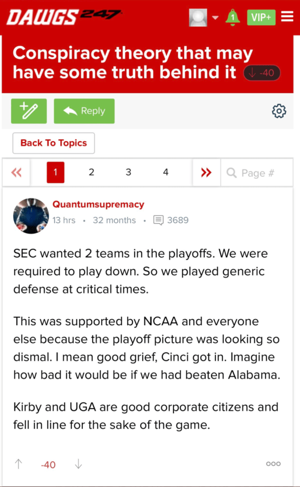Jump to last page double-arrow
The image size is (300, 487).
point(206,173)
